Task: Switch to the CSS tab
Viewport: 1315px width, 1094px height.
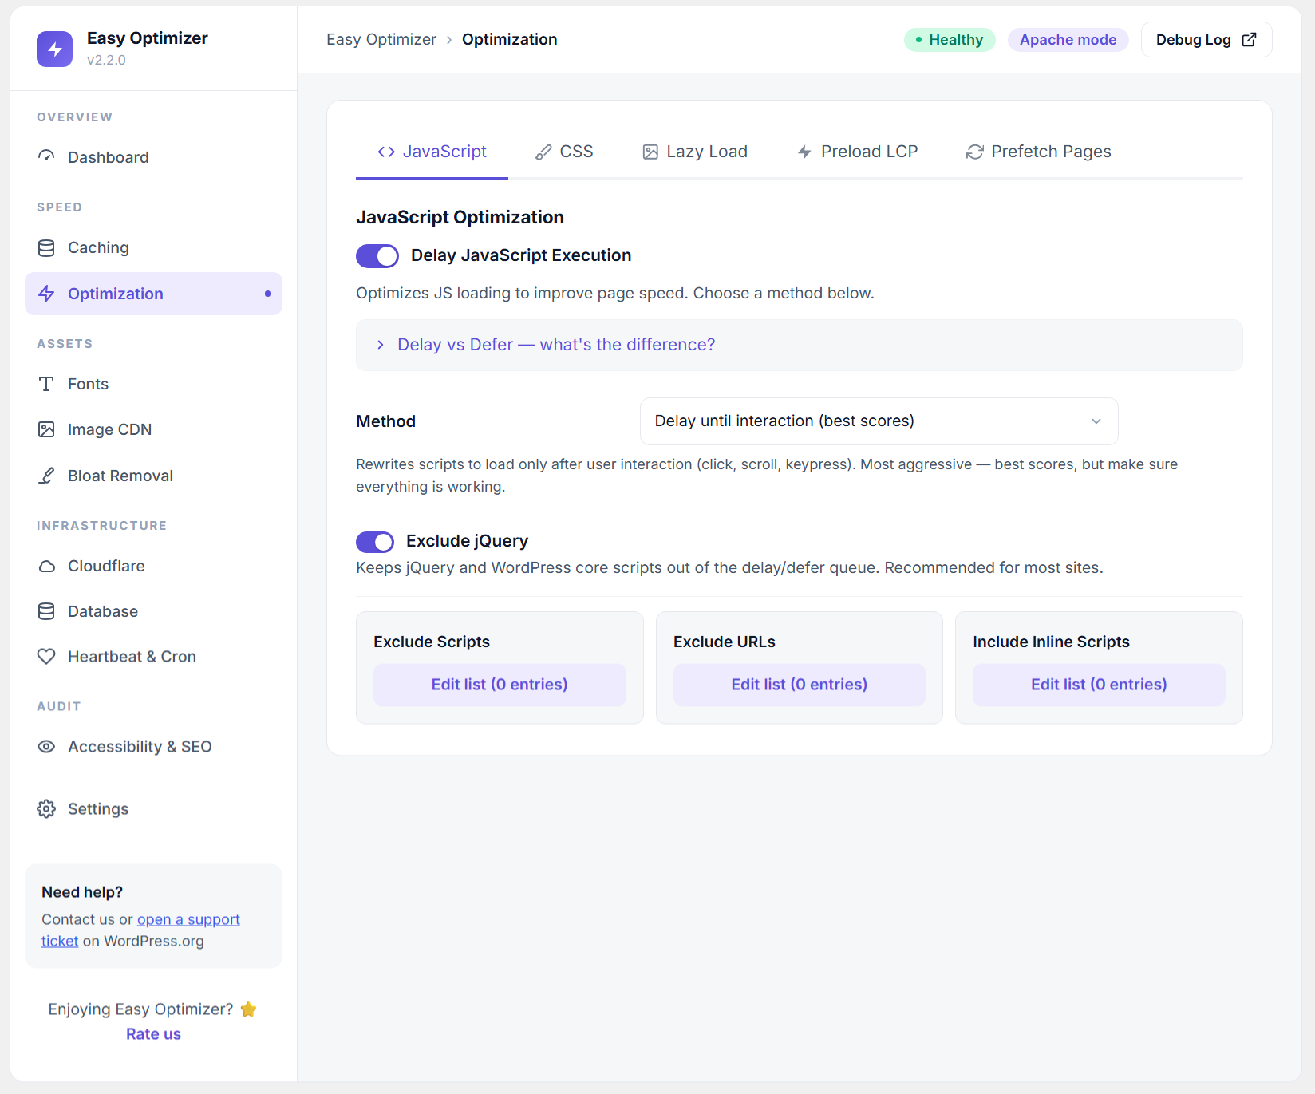Action: click(x=564, y=152)
